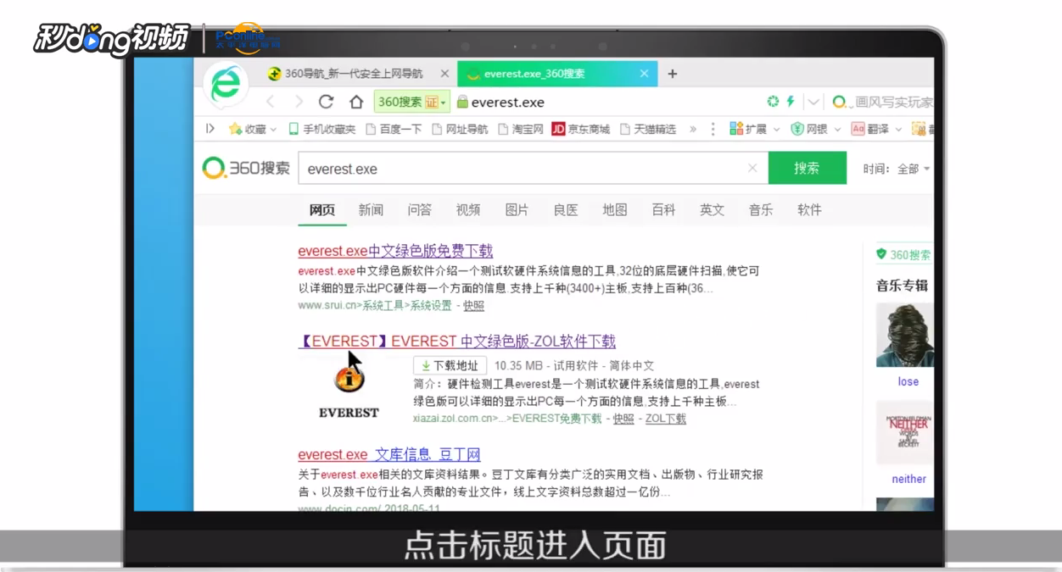The image size is (1062, 572).
Task: Click the lose album cover thumbnail
Action: tap(905, 335)
